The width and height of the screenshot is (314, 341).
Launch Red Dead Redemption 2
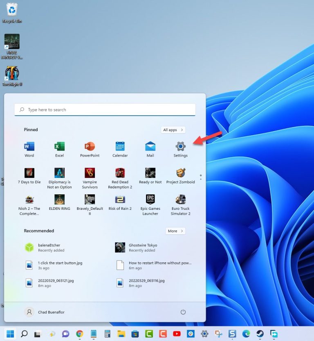point(120,178)
